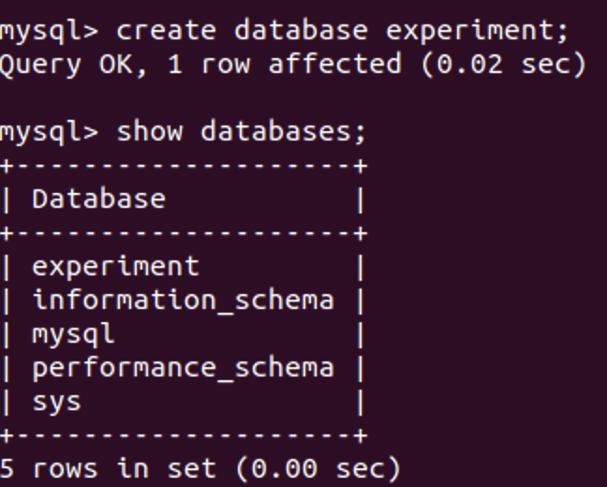This screenshot has height=487, width=607.
Task: Click the separator line below the Database header
Action: 183,233
